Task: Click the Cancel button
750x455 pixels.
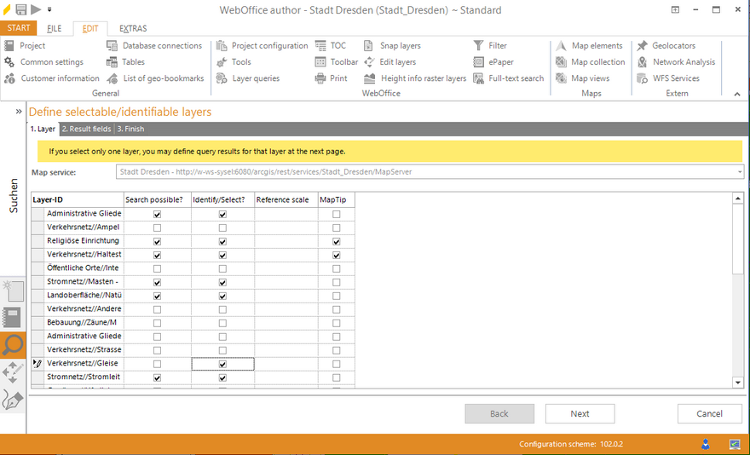Action: [x=709, y=414]
